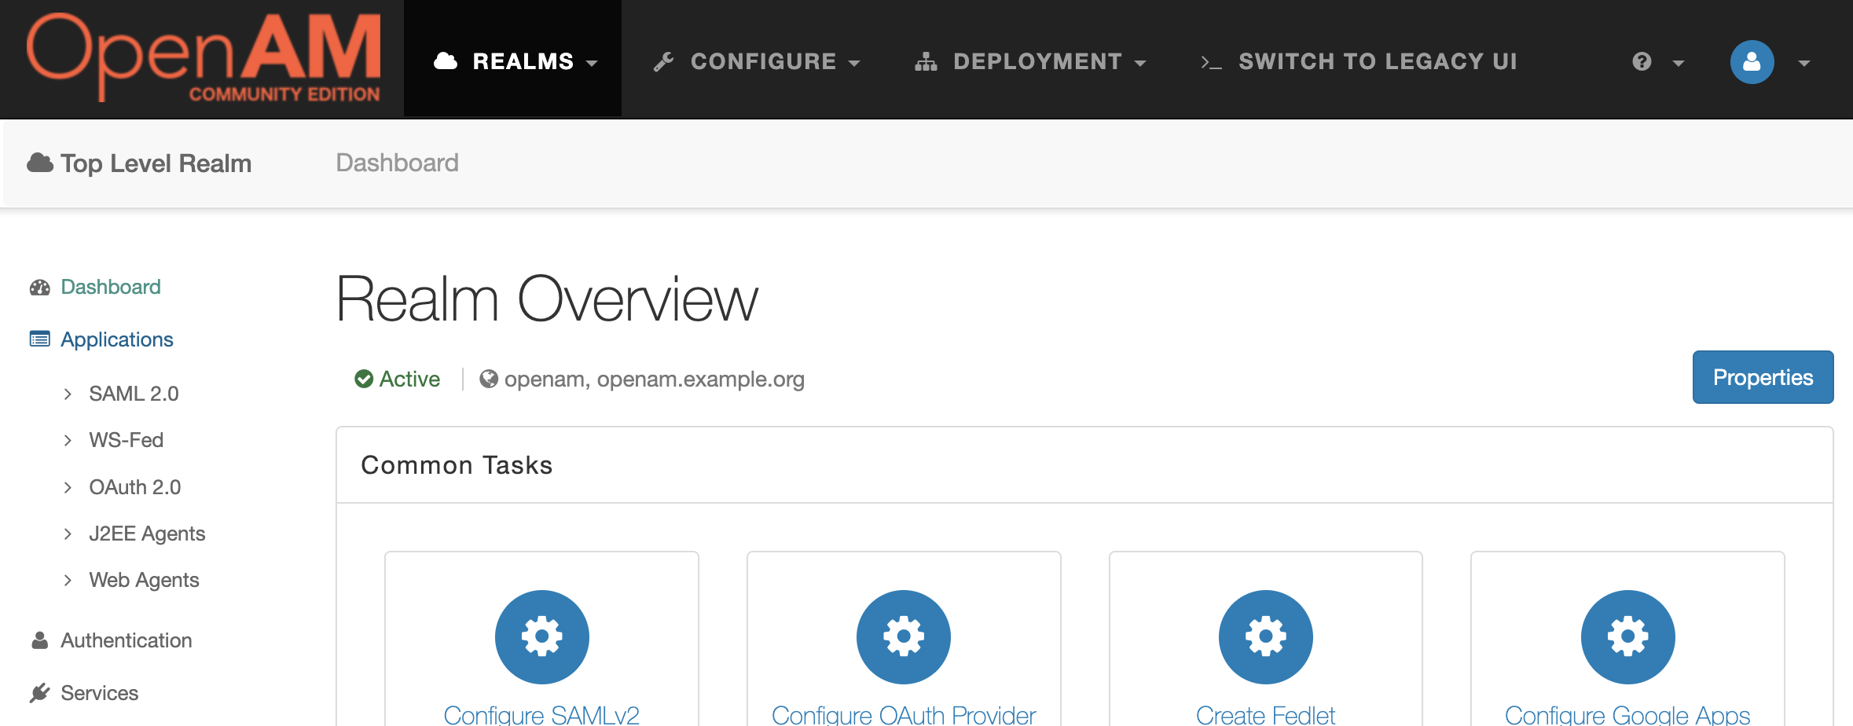Click the globe icon next to openam.example.org
The image size is (1853, 726).
[490, 379]
